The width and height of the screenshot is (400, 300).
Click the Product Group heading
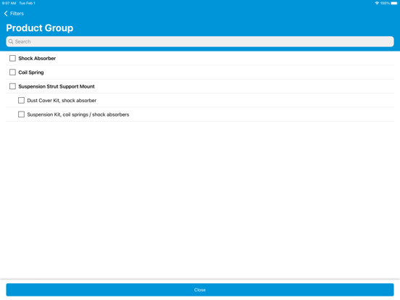tap(40, 28)
